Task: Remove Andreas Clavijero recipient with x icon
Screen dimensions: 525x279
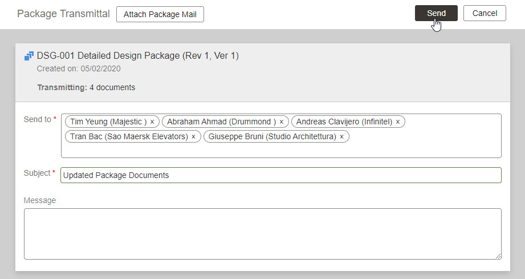Action: pos(398,122)
